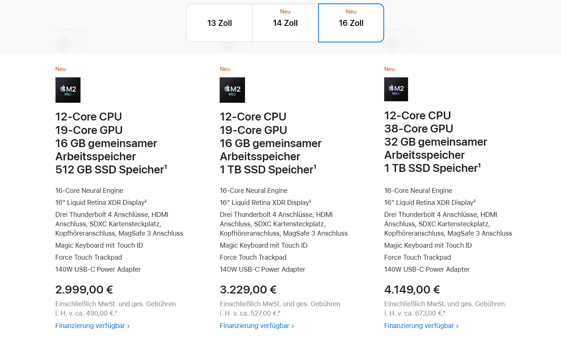Screen dimensions: 561x343
Task: Open Finanzierung verfügbar link under 2.999,00 €
Action: (93, 326)
